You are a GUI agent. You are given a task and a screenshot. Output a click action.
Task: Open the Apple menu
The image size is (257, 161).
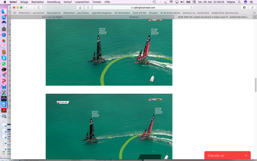5,2
